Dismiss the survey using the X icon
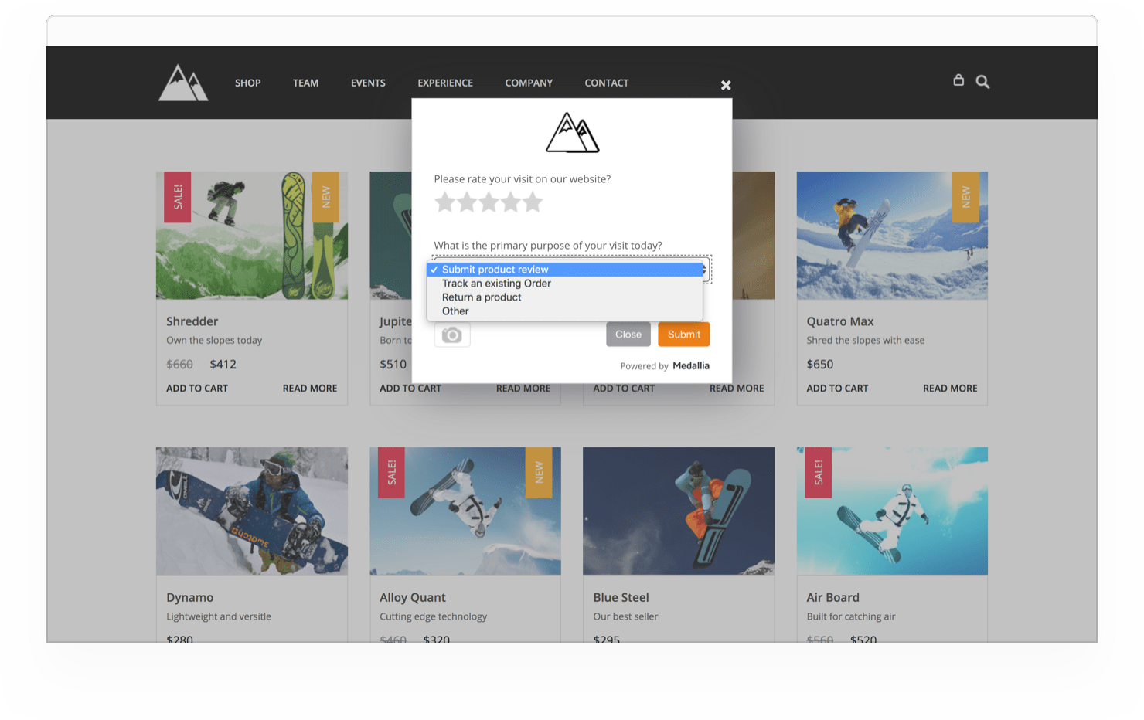 [x=725, y=85]
